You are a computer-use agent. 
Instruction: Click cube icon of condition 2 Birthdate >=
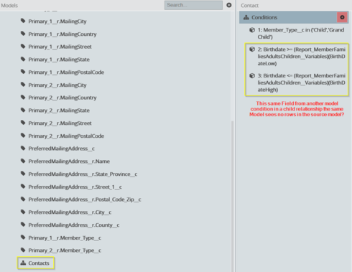pyautogui.click(x=252, y=50)
